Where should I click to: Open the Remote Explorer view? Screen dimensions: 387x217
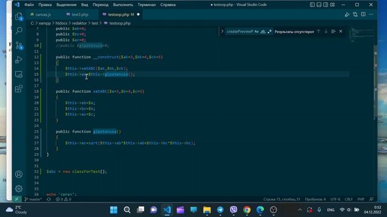pyautogui.click(x=19, y=74)
